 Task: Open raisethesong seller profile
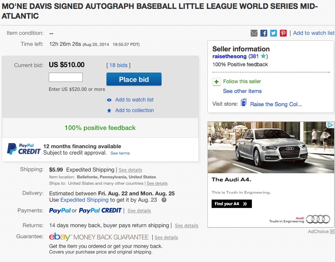pos(229,56)
